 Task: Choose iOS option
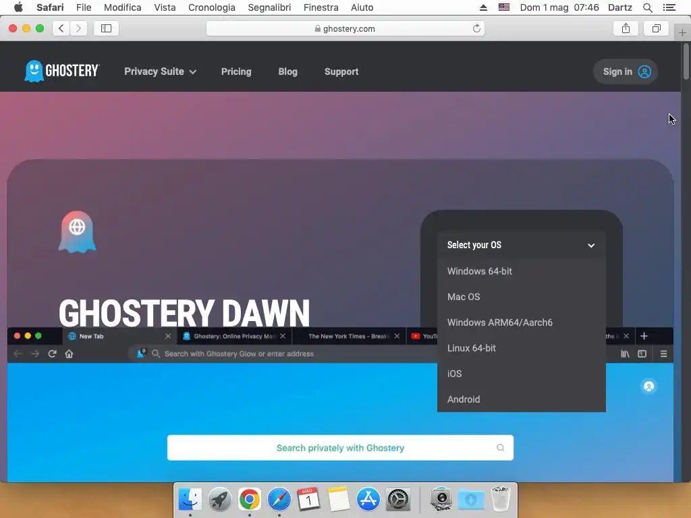[522, 374]
